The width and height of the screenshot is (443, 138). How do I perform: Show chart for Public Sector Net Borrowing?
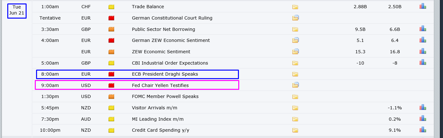[423, 29]
